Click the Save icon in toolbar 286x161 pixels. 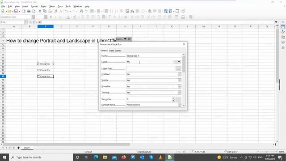point(16,11)
